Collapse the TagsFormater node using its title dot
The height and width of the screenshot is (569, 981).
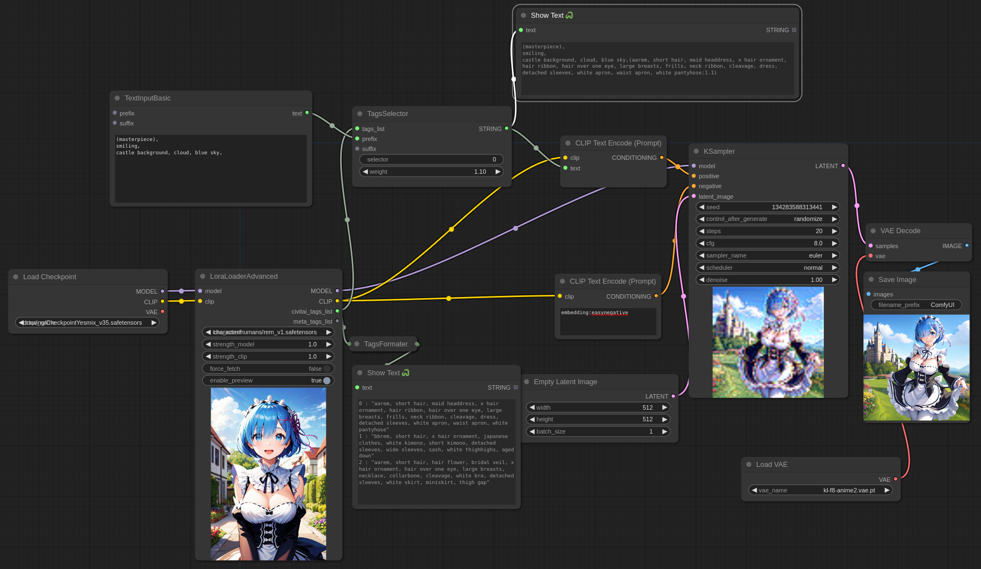coord(357,344)
